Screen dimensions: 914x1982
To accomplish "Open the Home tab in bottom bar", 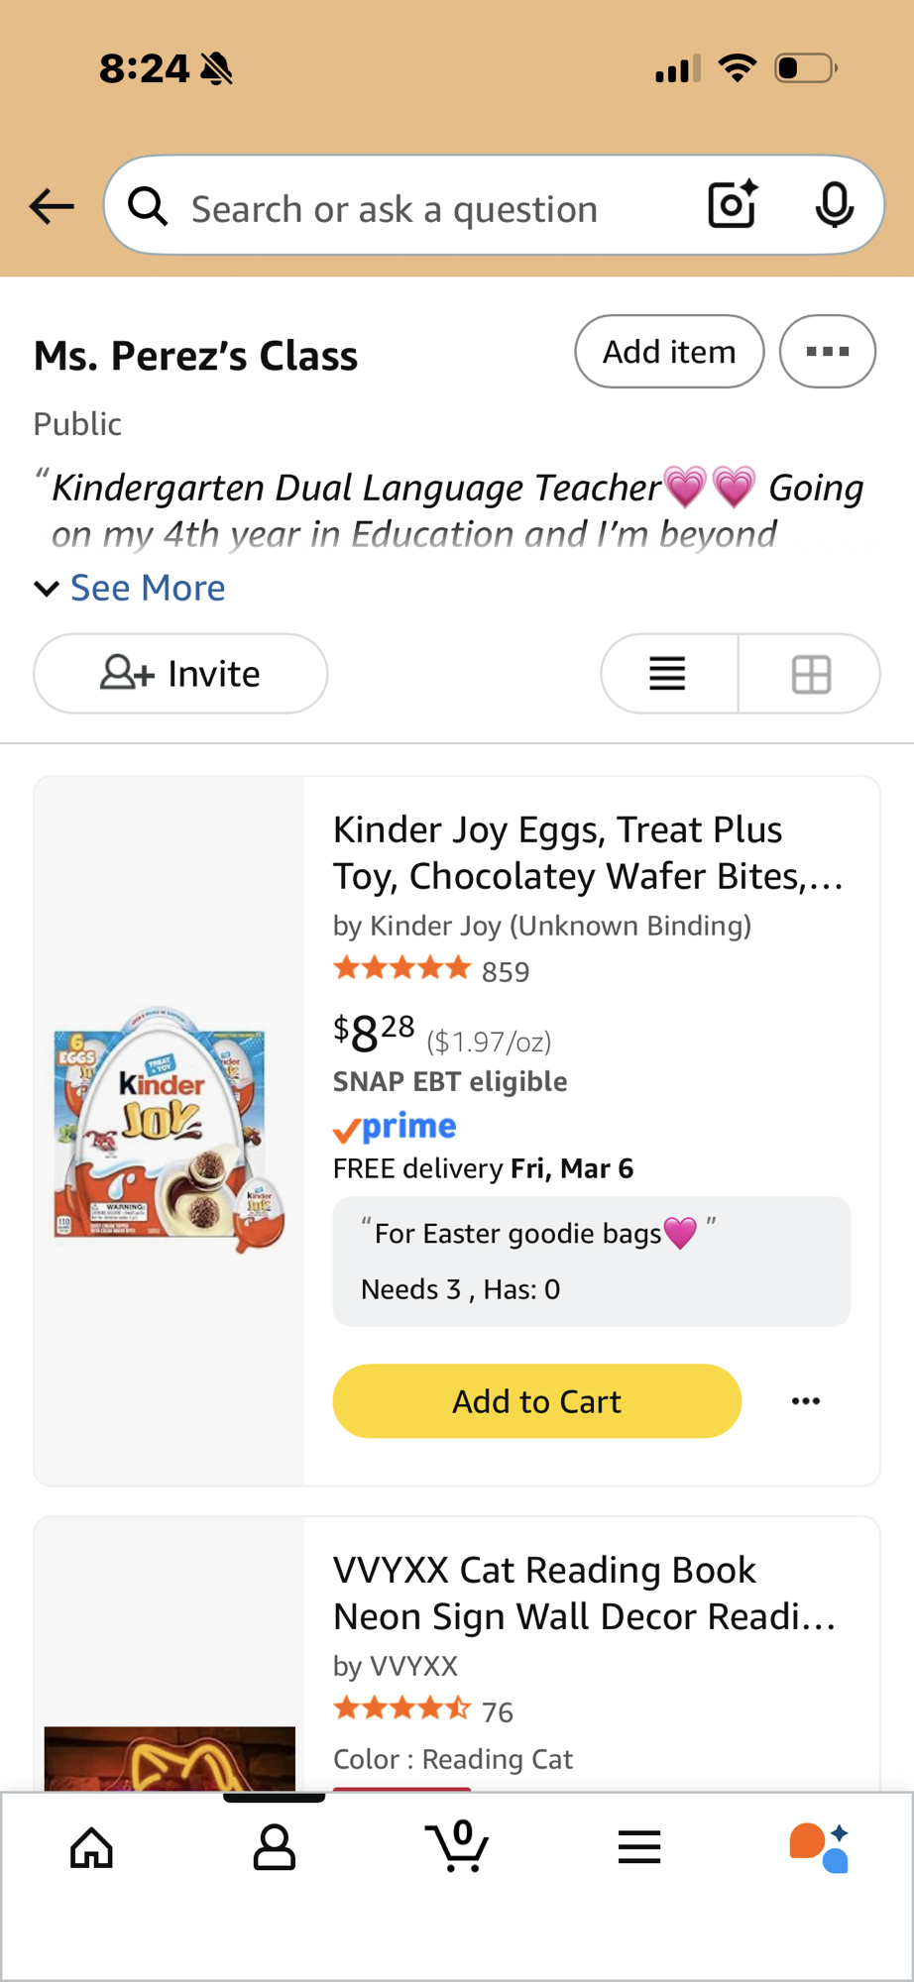I will (92, 1847).
